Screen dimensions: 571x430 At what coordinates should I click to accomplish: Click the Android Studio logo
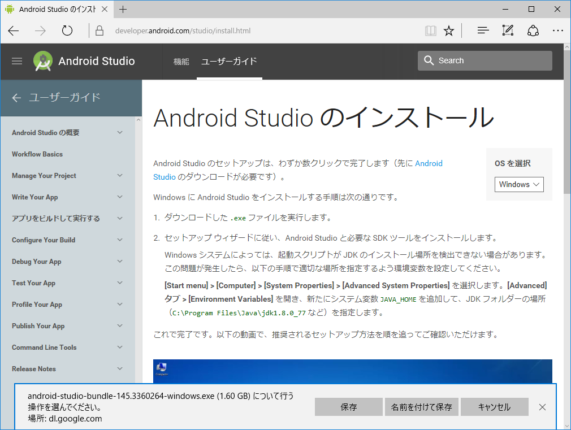pos(42,61)
